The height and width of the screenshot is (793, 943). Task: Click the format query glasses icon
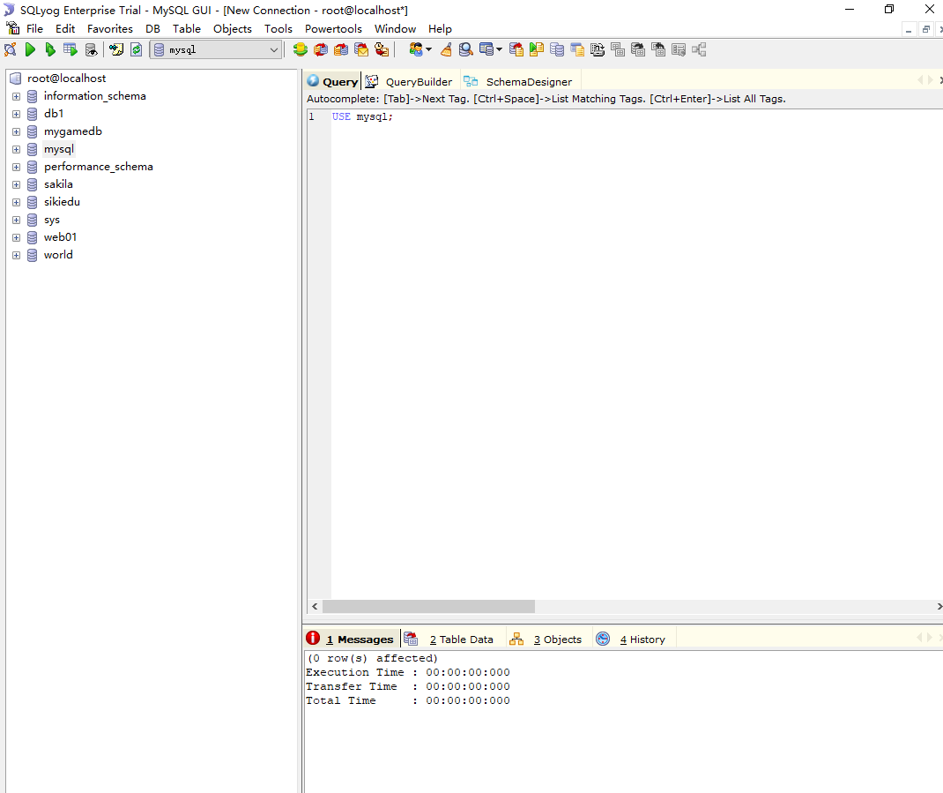[x=116, y=50]
